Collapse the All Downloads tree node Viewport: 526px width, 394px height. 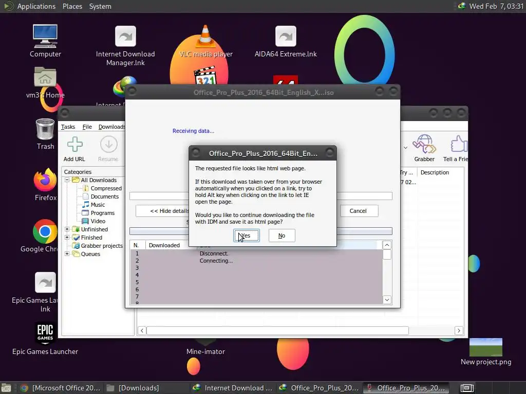click(67, 180)
